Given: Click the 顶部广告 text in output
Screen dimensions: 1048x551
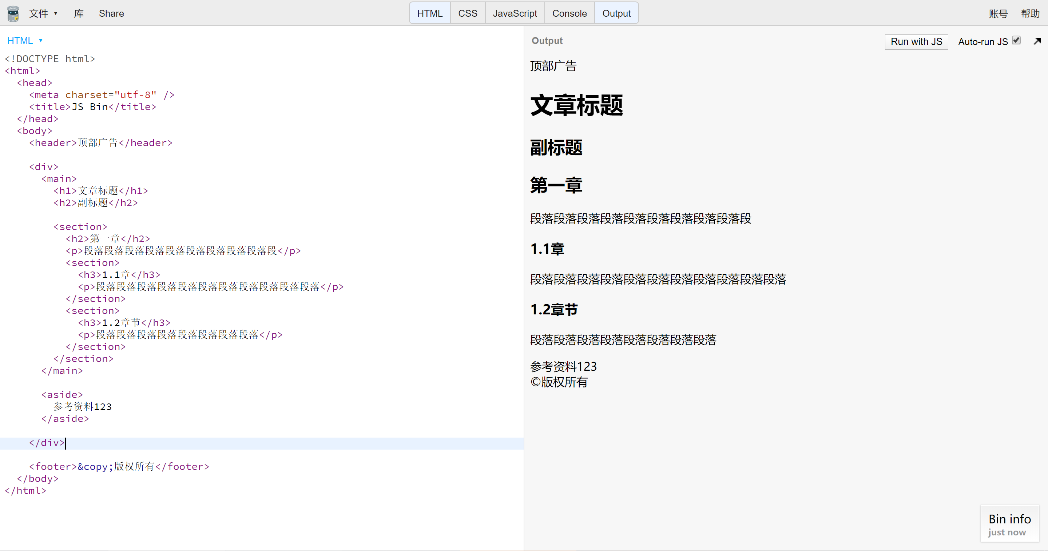Looking at the screenshot, I should (553, 66).
